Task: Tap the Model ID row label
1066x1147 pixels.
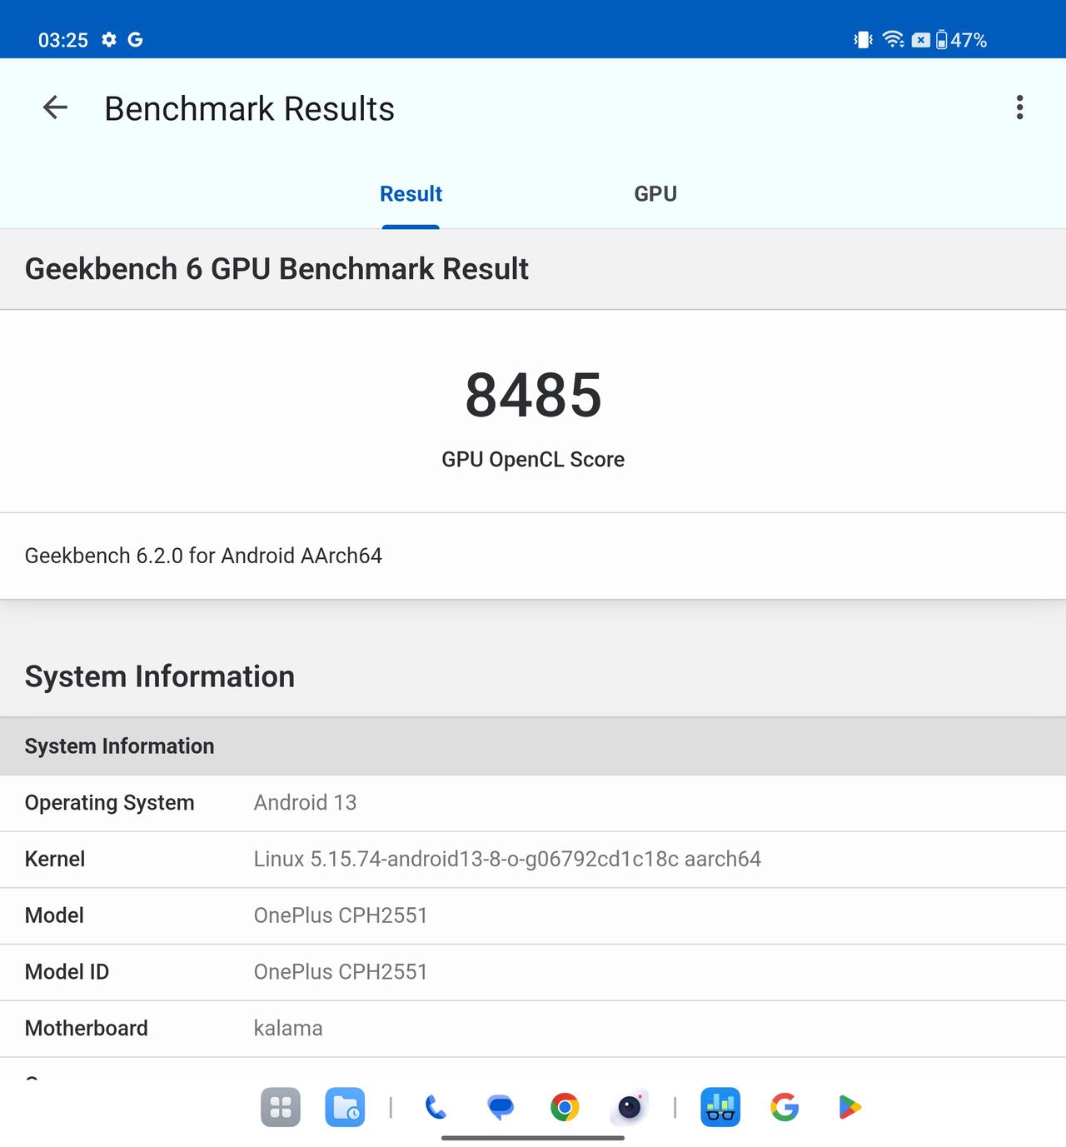Action: [67, 972]
